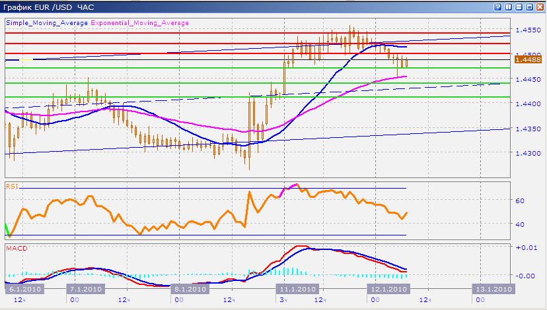Maximize the EUR/USD chart window
The height and width of the screenshot is (310, 547).
529,7
